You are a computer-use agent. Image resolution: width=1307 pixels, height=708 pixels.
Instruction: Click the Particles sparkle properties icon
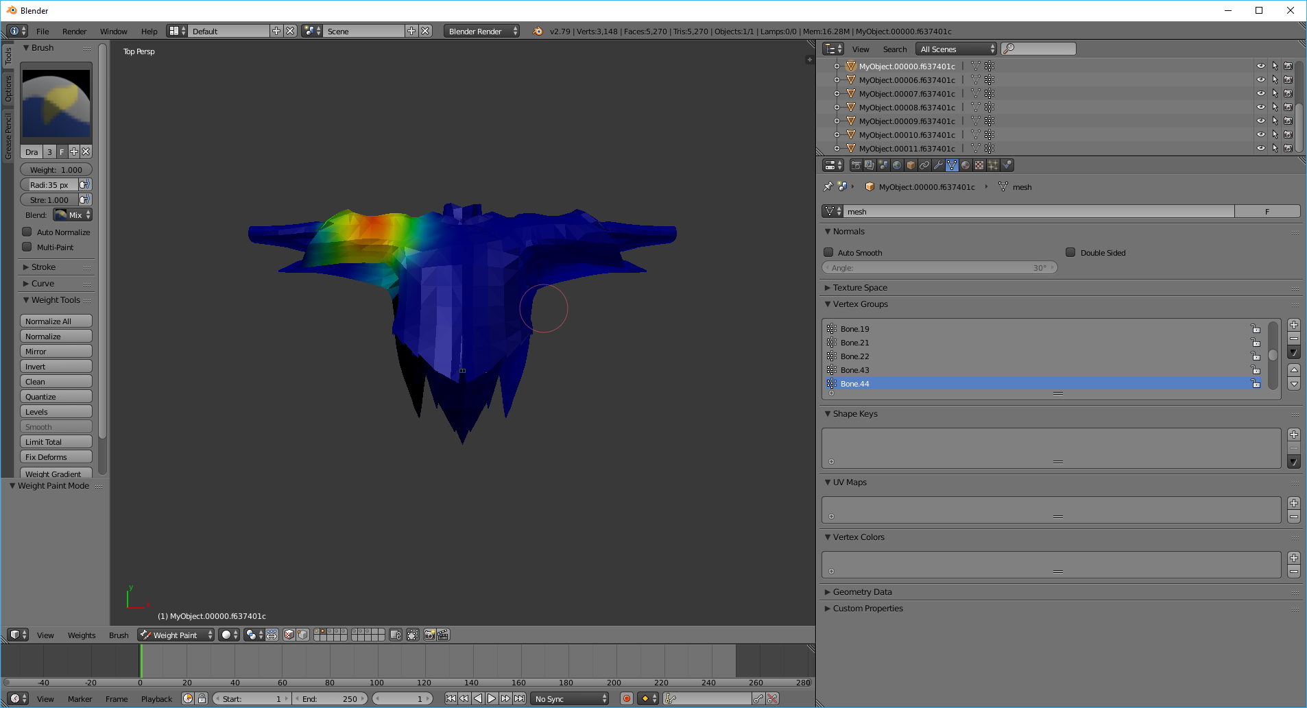click(x=993, y=165)
